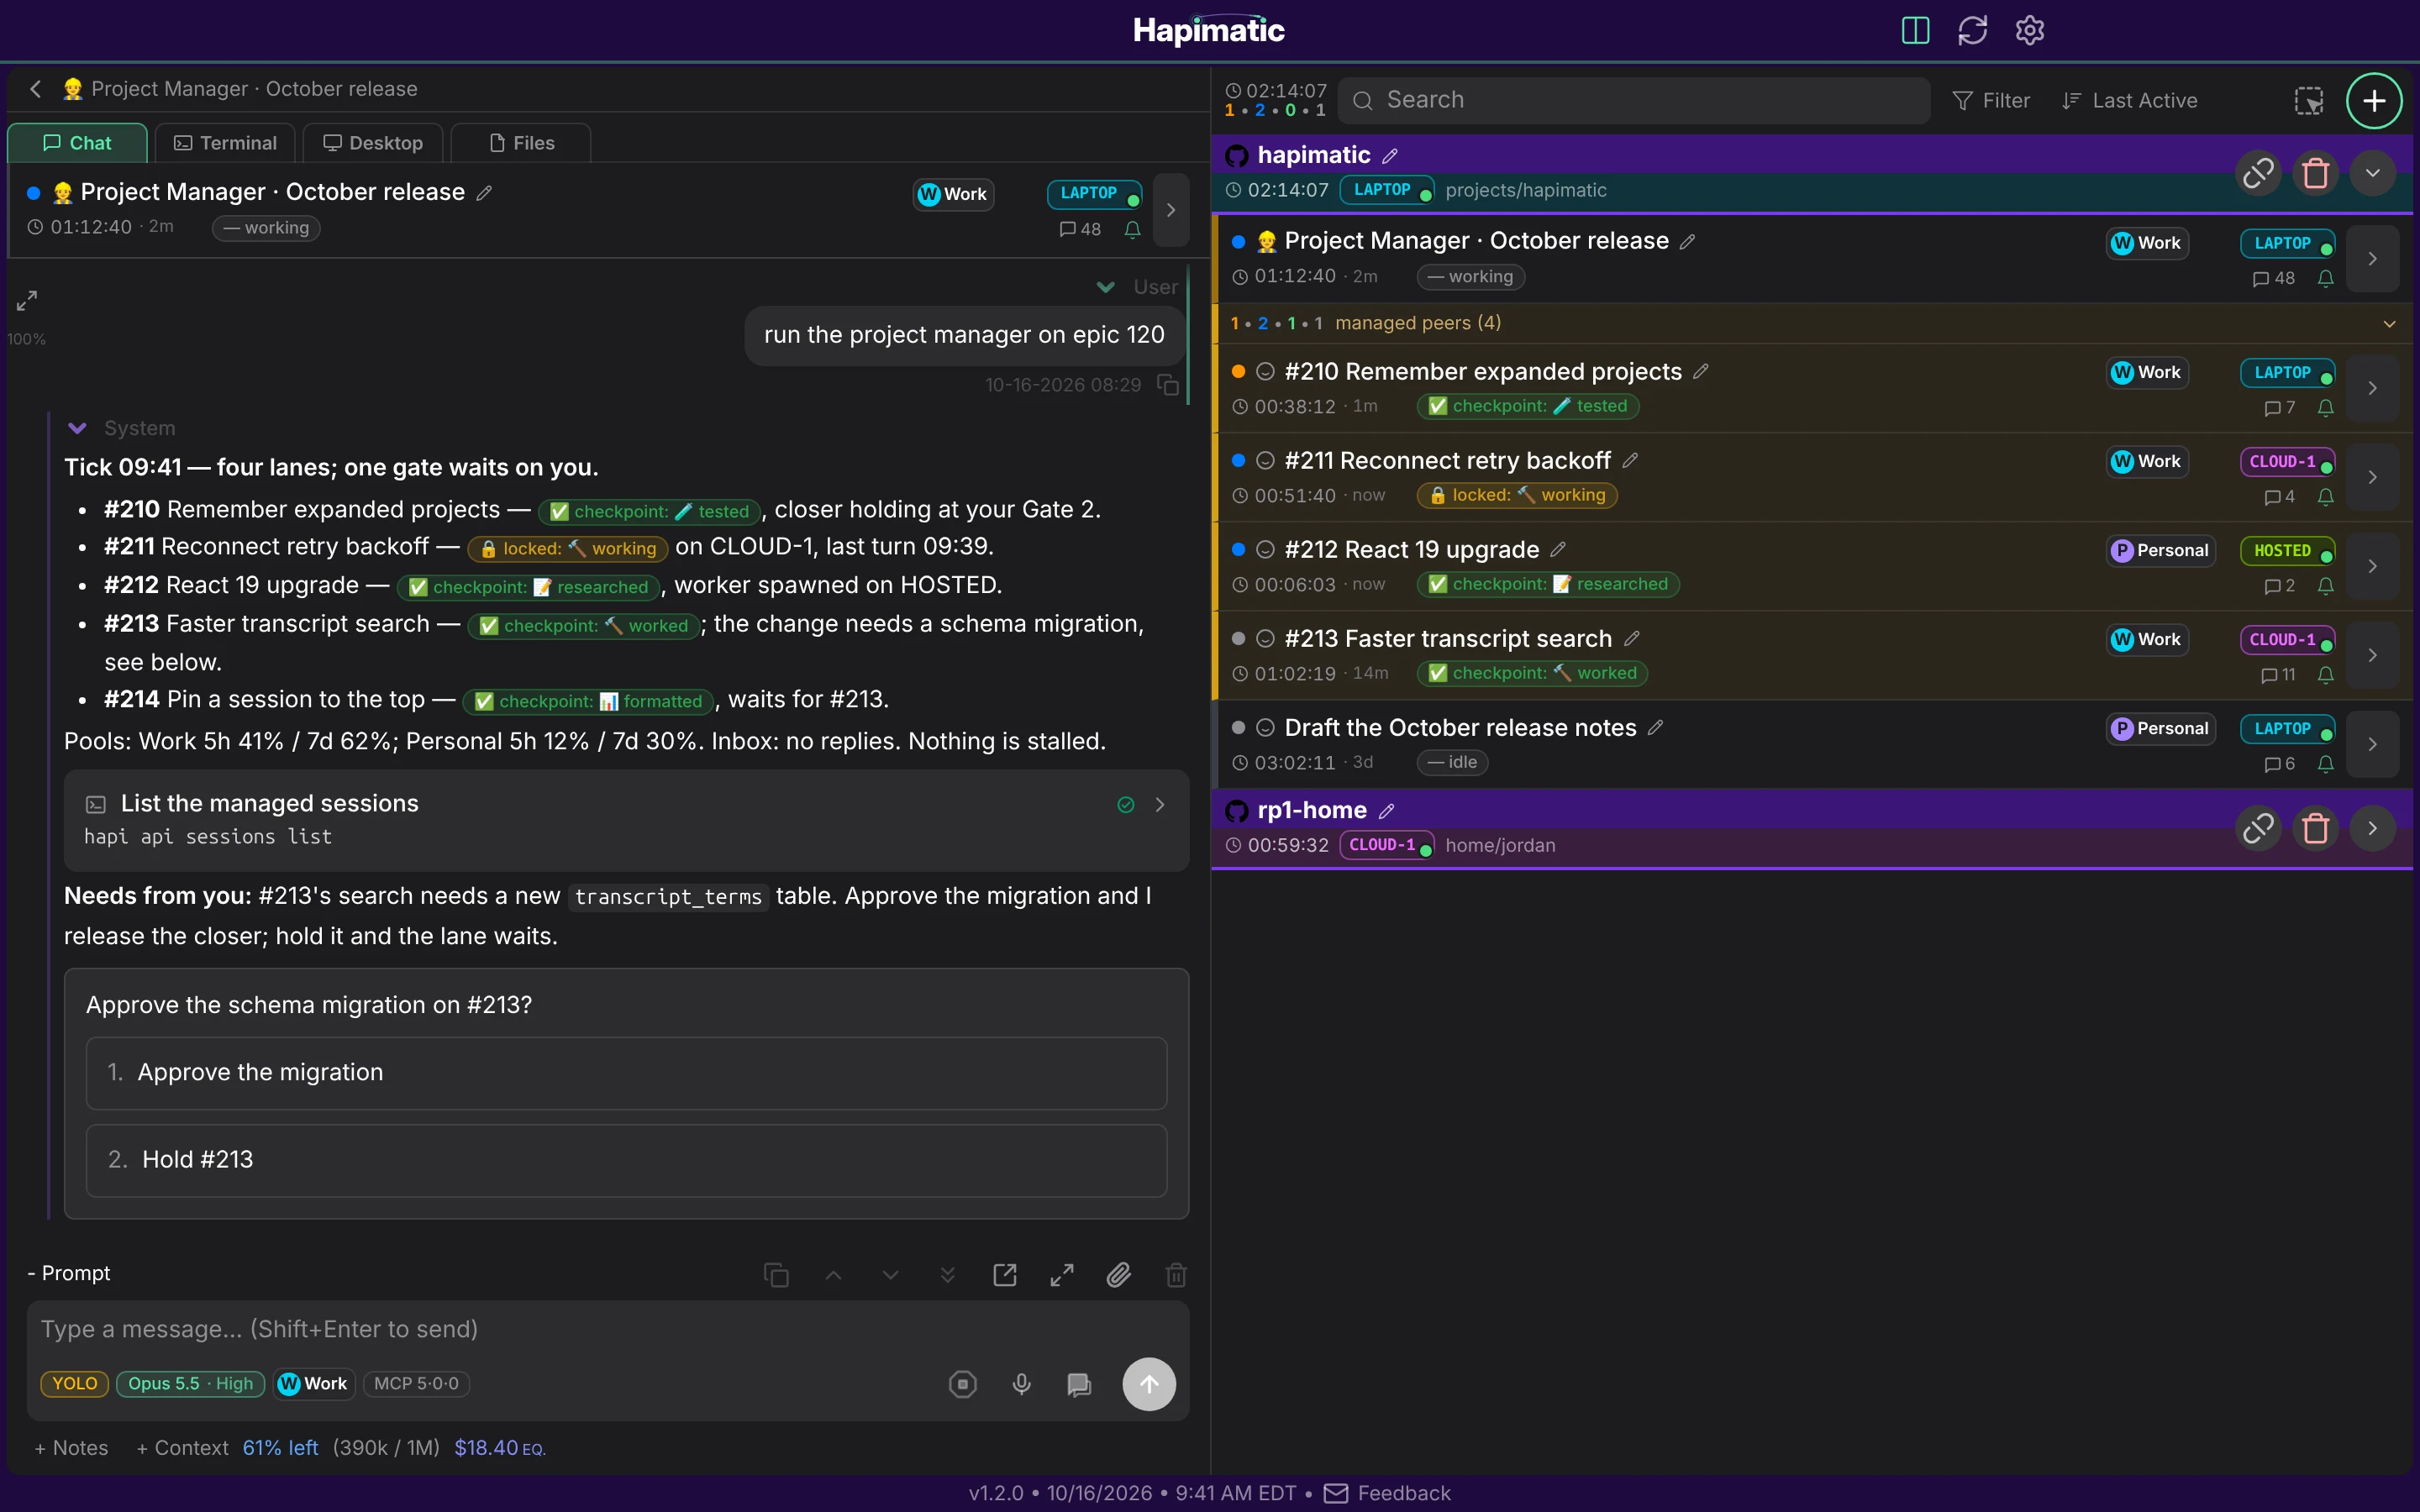The height and width of the screenshot is (1512, 2420).
Task: Click trash icon on rp1-home row
Action: click(2315, 828)
